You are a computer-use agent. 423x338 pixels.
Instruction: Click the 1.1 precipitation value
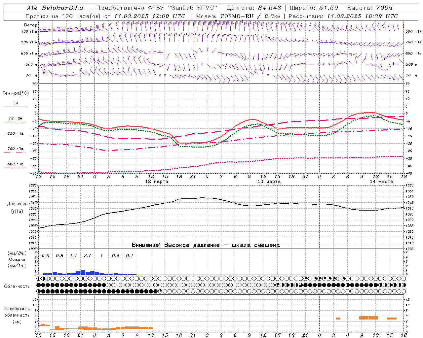[x=73, y=256]
